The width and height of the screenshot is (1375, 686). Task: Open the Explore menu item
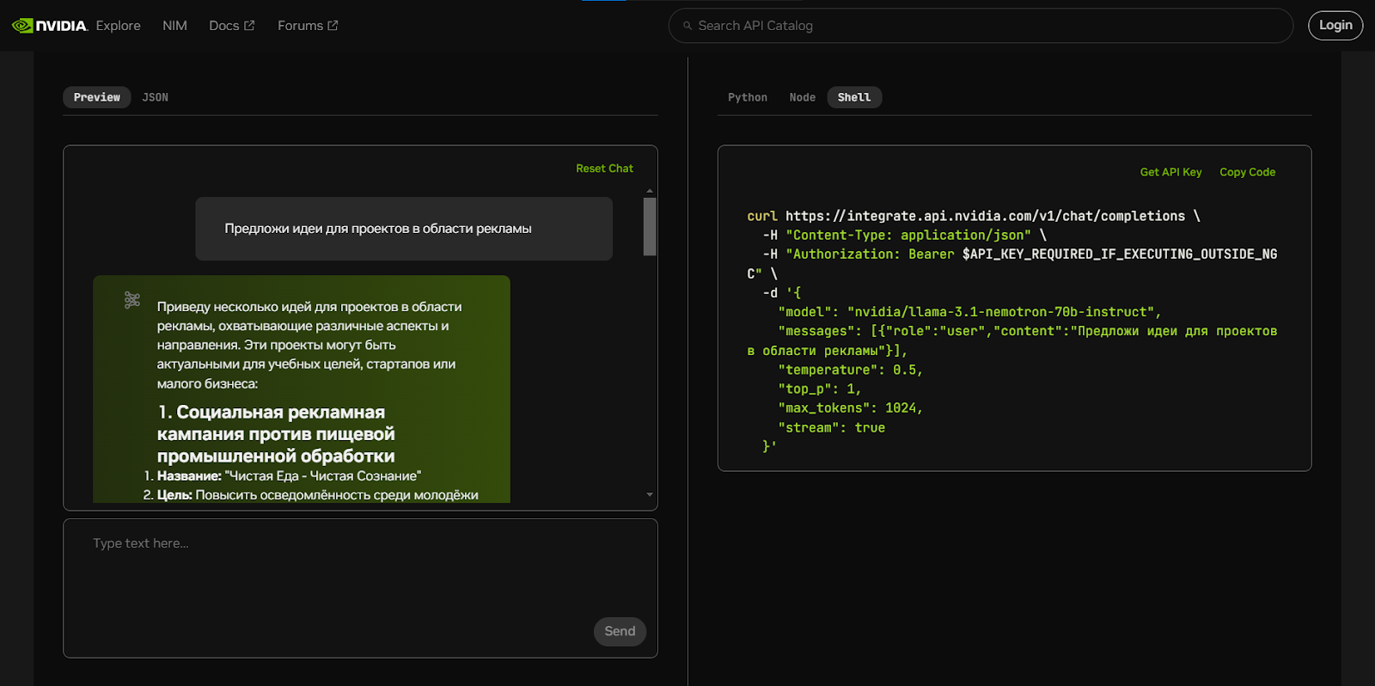click(x=119, y=26)
